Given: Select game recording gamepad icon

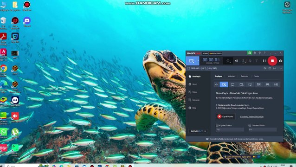Looking at the screenshot, I should (267, 84).
